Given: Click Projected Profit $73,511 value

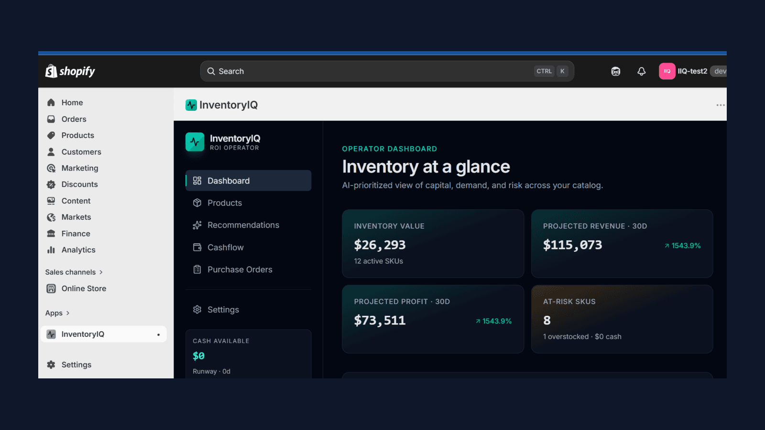Looking at the screenshot, I should [x=380, y=321].
